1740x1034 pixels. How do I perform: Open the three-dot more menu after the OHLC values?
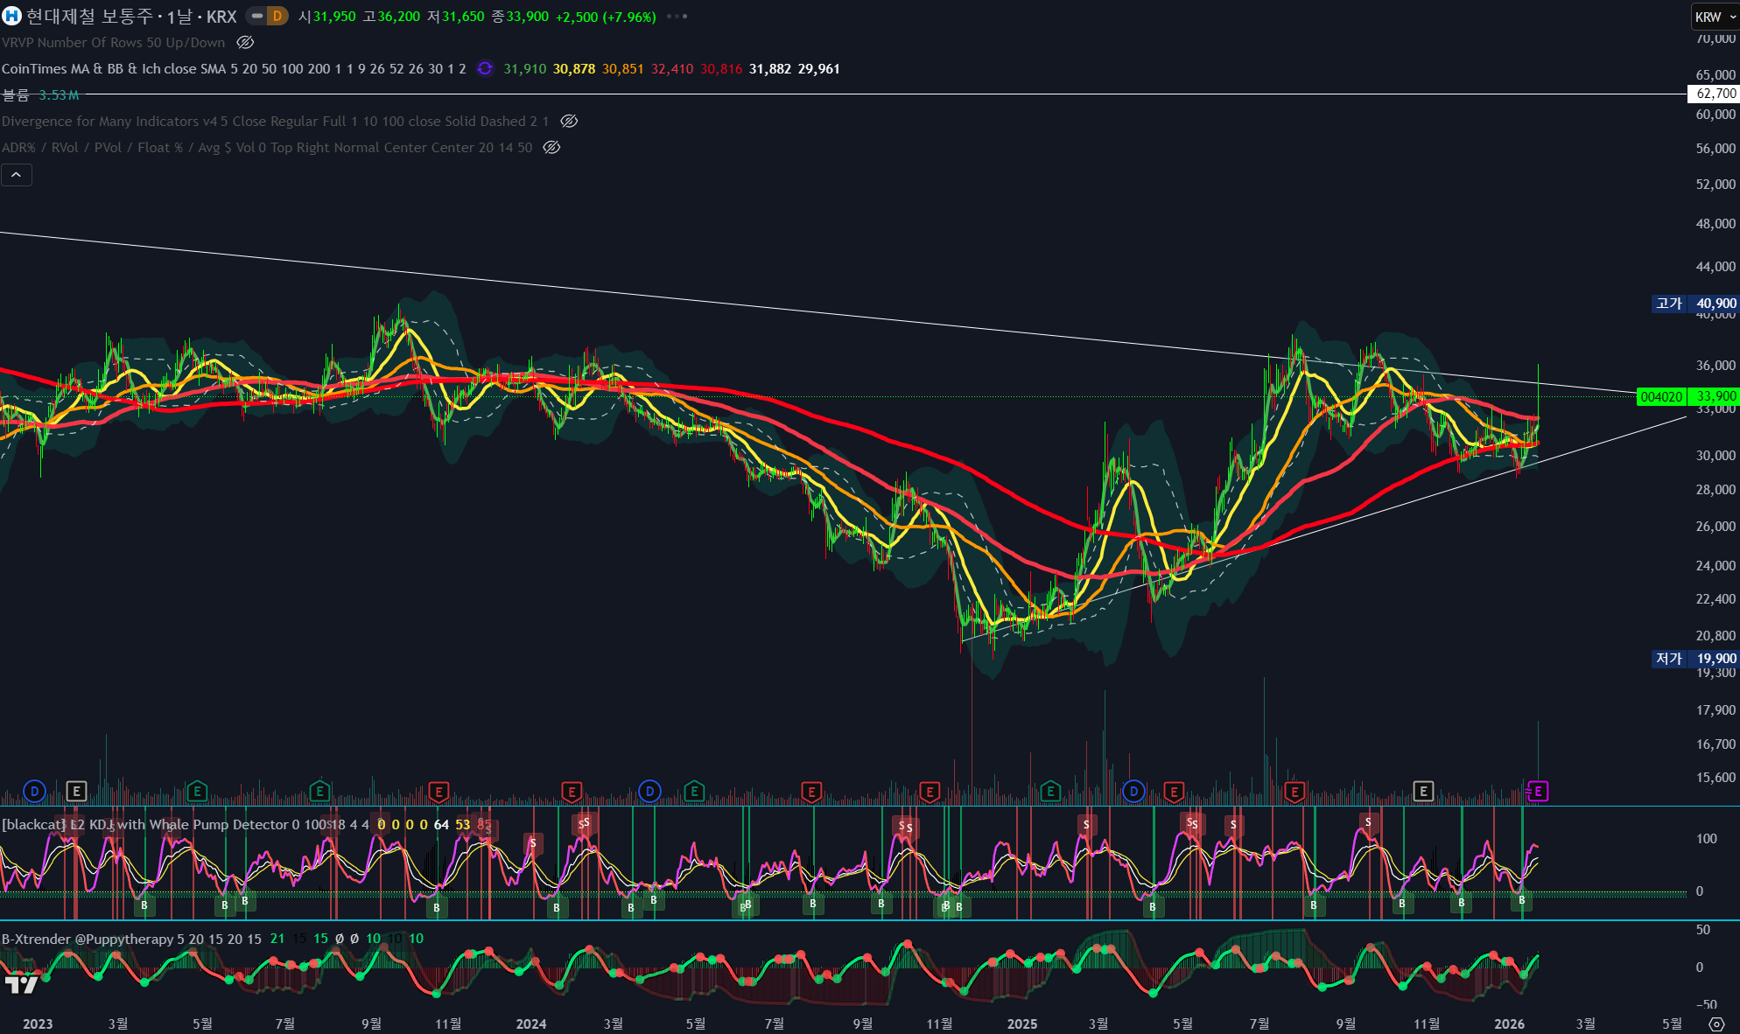[677, 17]
